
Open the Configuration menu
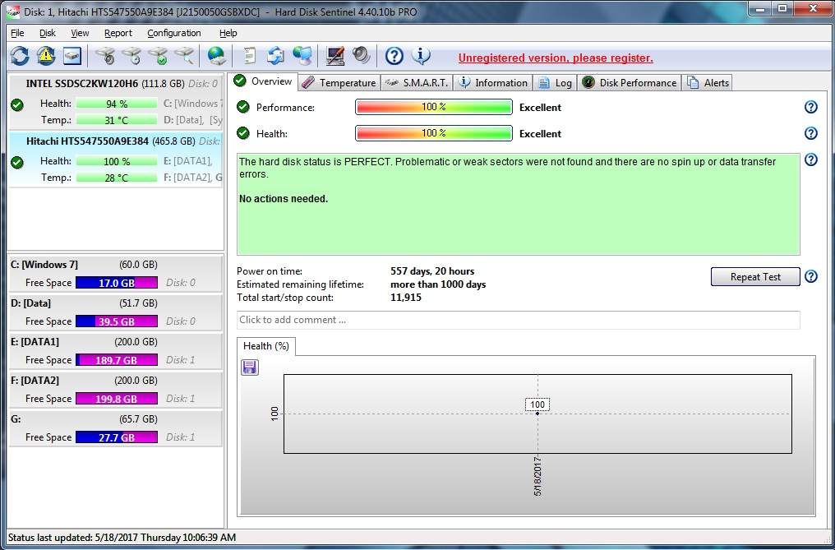point(173,33)
